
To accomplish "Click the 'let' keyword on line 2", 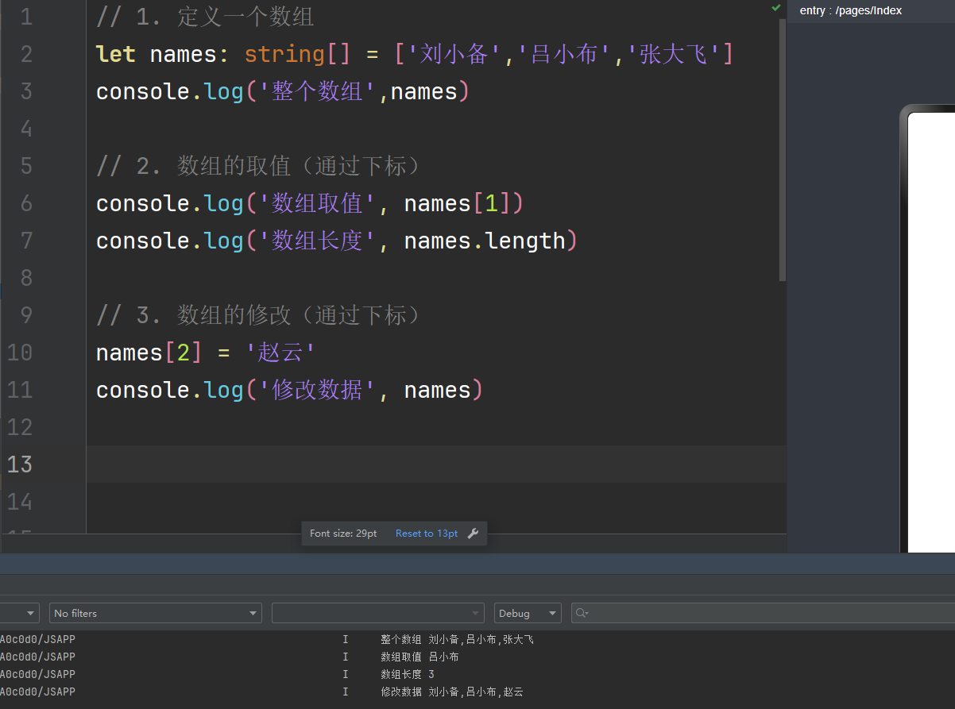I will (x=116, y=54).
